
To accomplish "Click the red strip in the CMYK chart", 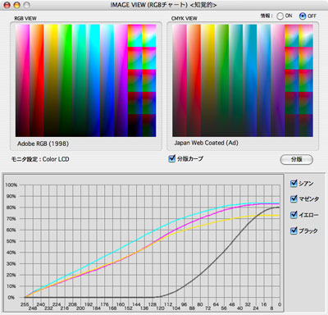I will 194,80.
